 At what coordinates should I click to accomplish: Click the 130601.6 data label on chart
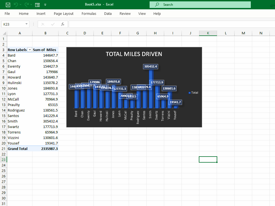pos(169,88)
